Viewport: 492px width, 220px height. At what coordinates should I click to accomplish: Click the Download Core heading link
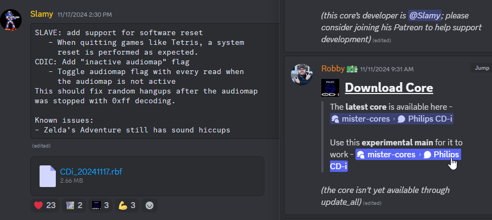point(389,88)
